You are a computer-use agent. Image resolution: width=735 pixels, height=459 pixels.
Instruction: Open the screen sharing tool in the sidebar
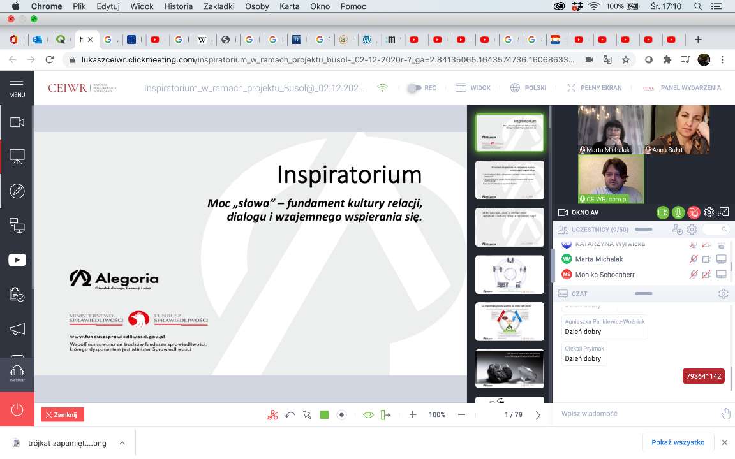pos(17,225)
